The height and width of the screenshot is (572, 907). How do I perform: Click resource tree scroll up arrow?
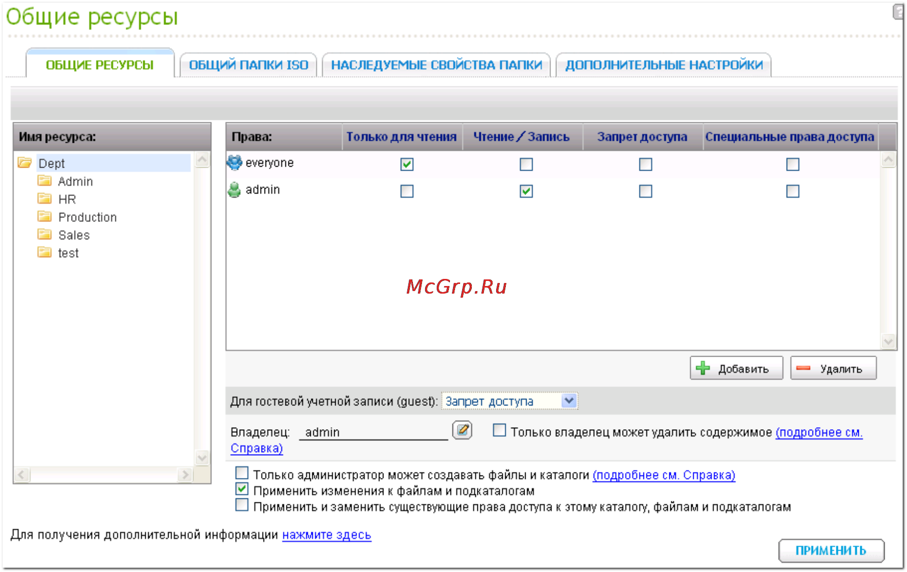202,160
